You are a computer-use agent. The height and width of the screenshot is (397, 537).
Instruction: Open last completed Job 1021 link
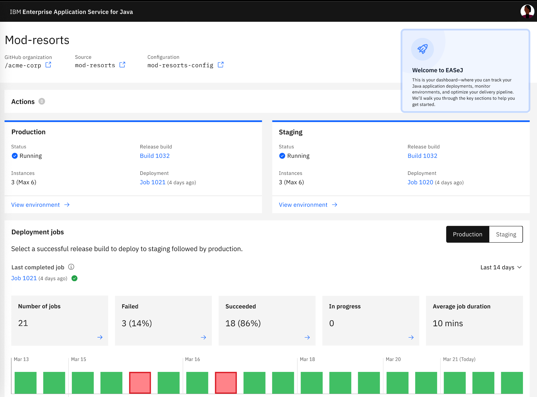24,278
